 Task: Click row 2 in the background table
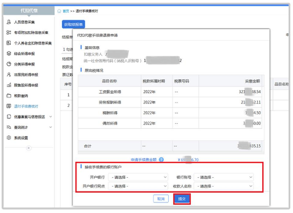[68, 105]
